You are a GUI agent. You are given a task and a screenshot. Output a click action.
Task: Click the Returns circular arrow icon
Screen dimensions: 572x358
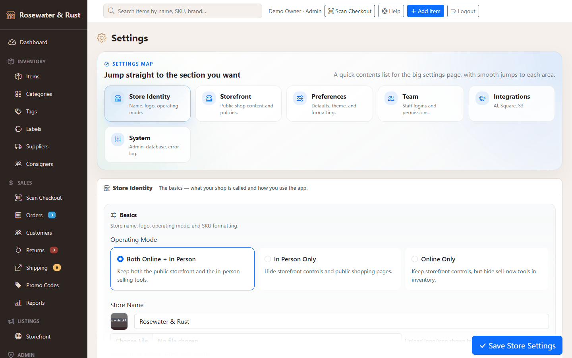tap(18, 250)
